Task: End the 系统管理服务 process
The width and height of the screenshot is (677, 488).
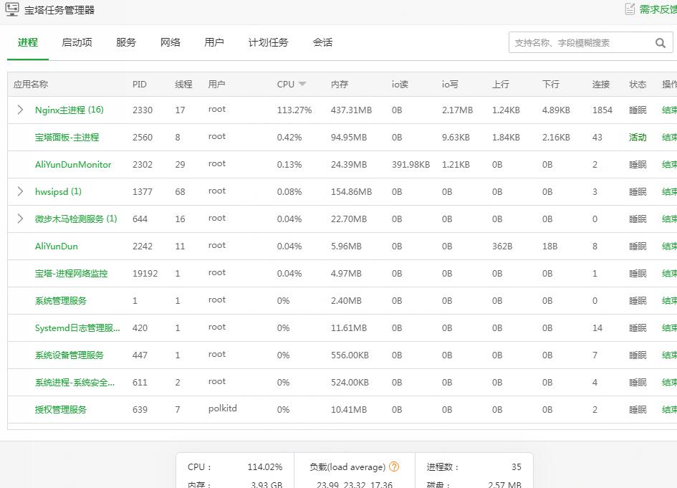Action: pyautogui.click(x=669, y=300)
